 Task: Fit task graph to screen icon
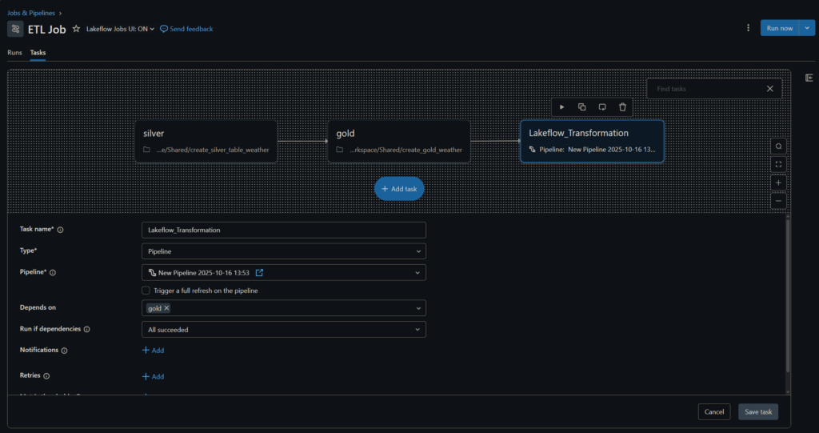click(x=779, y=164)
